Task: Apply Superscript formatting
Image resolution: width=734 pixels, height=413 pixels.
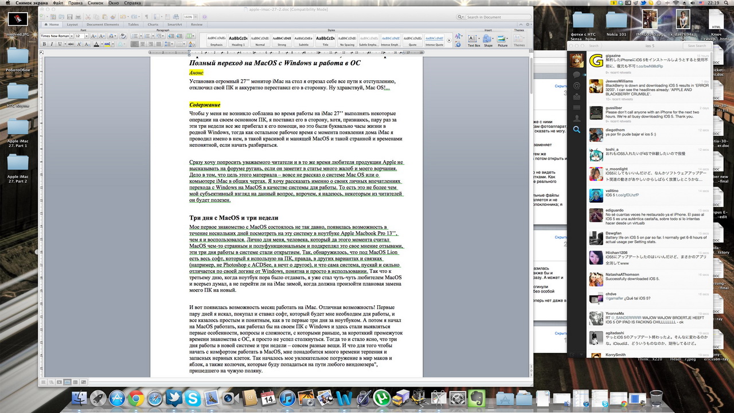Action: click(79, 44)
